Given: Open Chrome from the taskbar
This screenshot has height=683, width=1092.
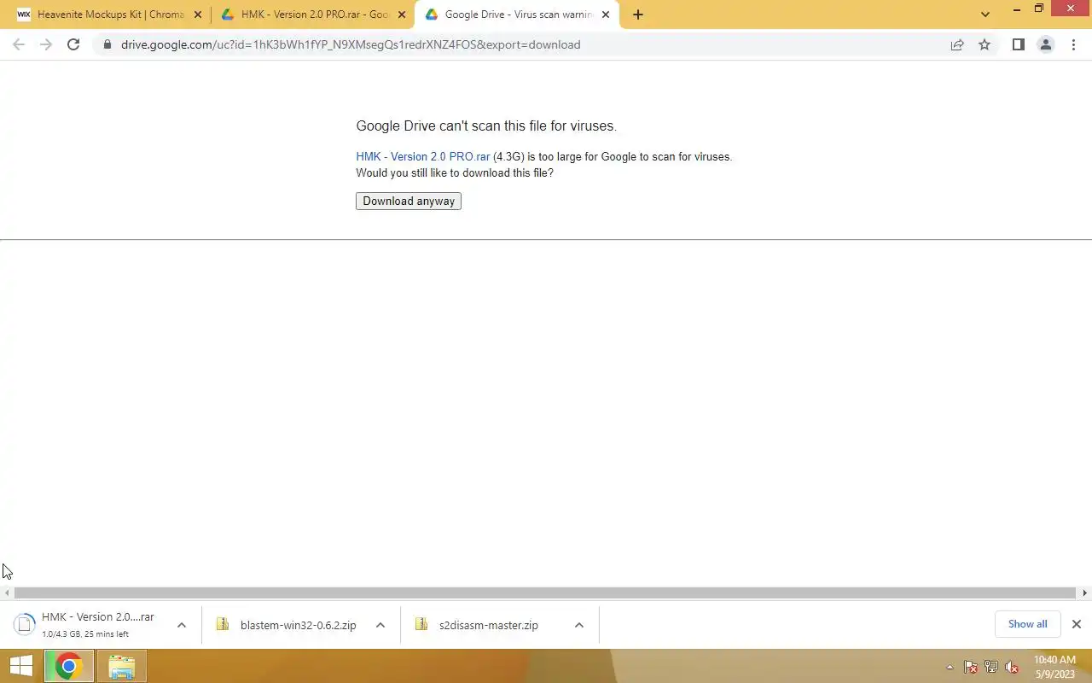Looking at the screenshot, I should tap(69, 667).
